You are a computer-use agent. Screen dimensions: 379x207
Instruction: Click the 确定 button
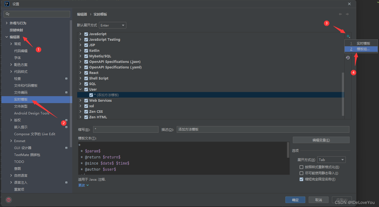coord(295,200)
